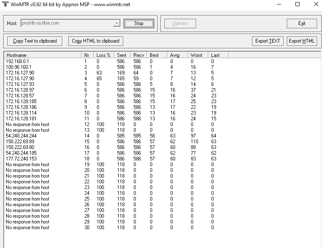The height and width of the screenshot is (248, 322).
Task: Select hop 4's 172.16.127.90 hostname
Action: (20, 79)
